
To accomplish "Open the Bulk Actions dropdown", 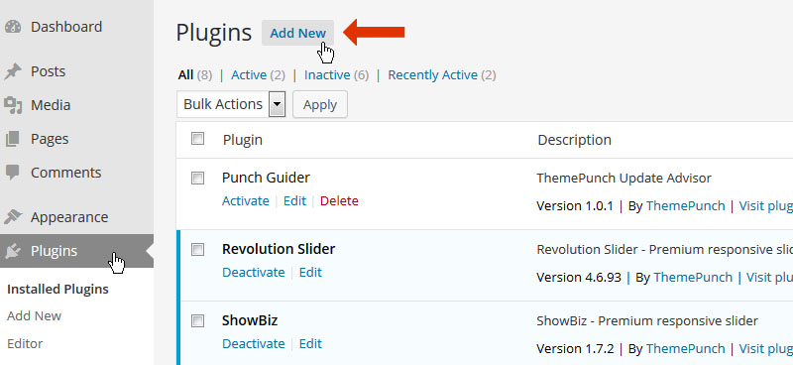I will click(x=232, y=104).
